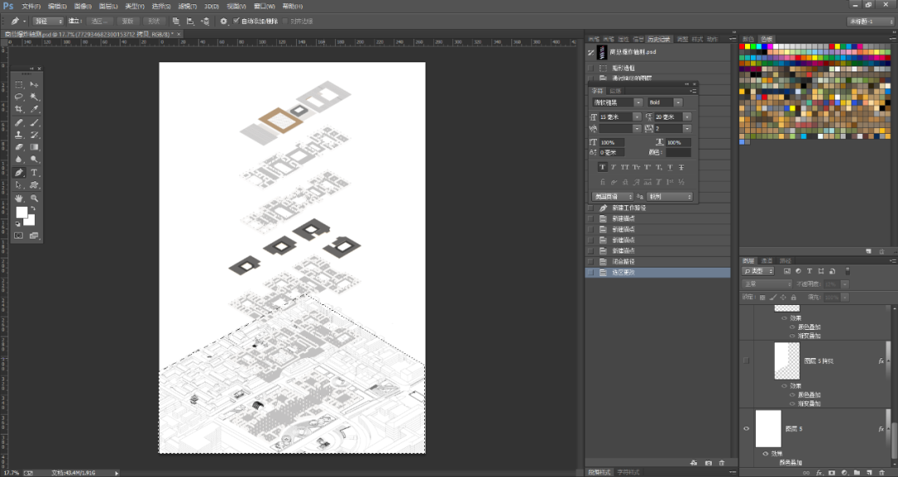
Task: Hide 图层 5 using eye icon
Action: (746, 428)
